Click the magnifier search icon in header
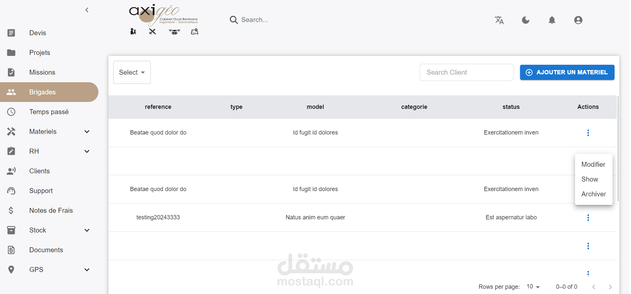The width and height of the screenshot is (631, 294). click(x=234, y=20)
